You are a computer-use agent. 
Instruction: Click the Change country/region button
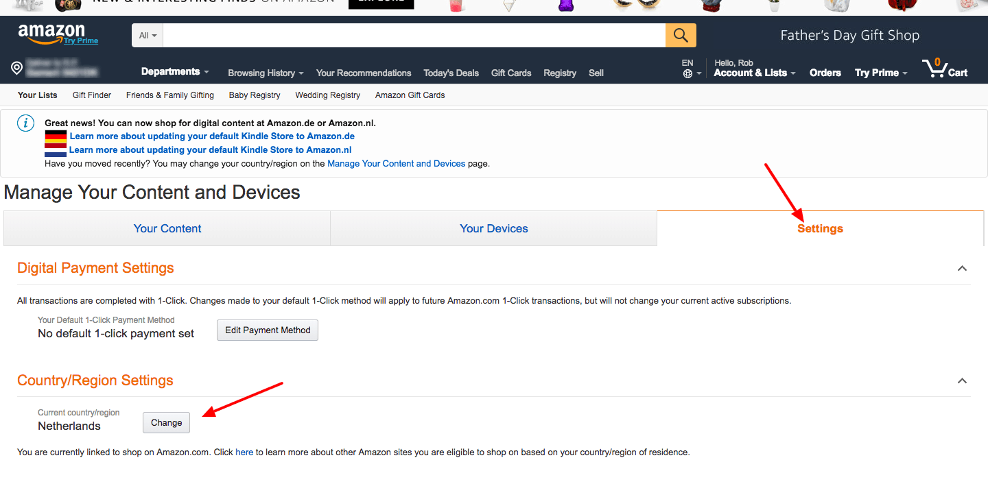pos(167,422)
